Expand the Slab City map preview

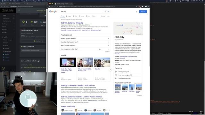141,24
